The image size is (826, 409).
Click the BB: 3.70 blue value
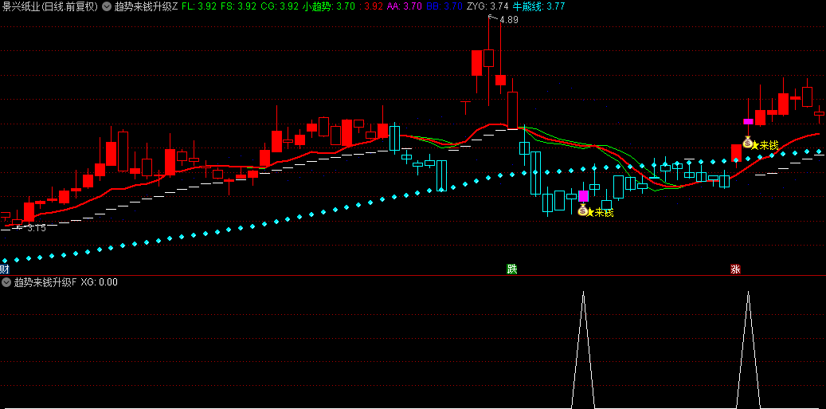[444, 7]
